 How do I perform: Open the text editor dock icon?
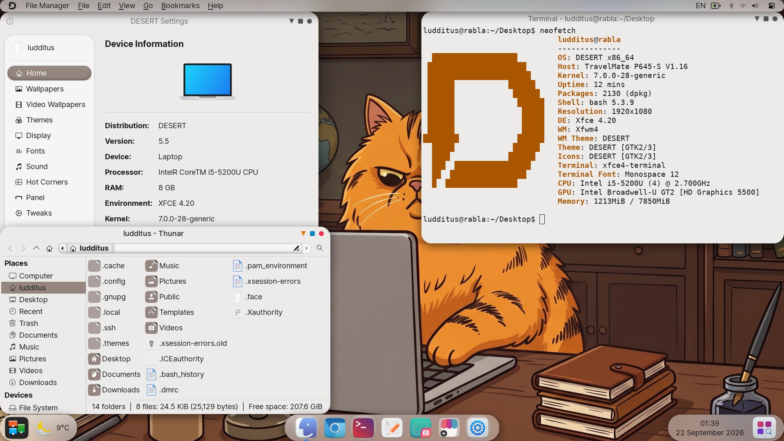click(392, 428)
